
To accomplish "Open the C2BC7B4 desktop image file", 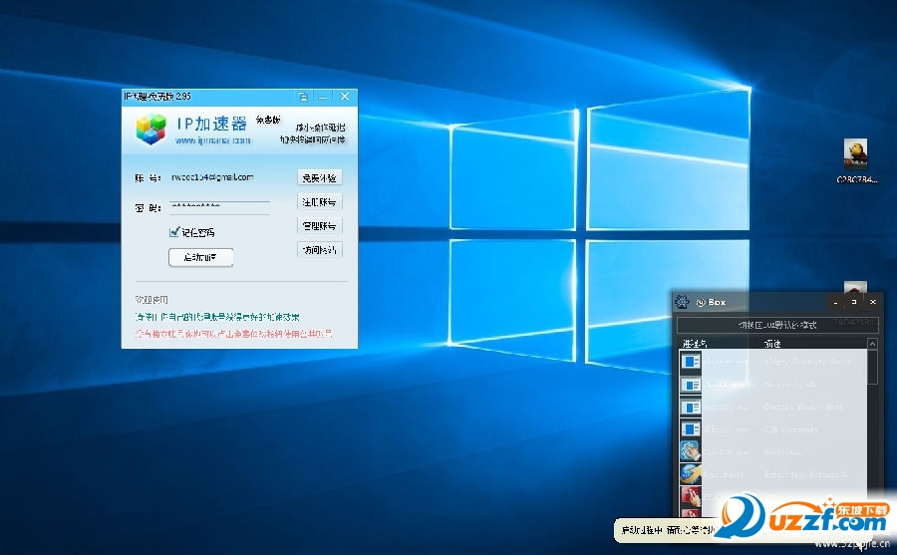I will pyautogui.click(x=855, y=153).
